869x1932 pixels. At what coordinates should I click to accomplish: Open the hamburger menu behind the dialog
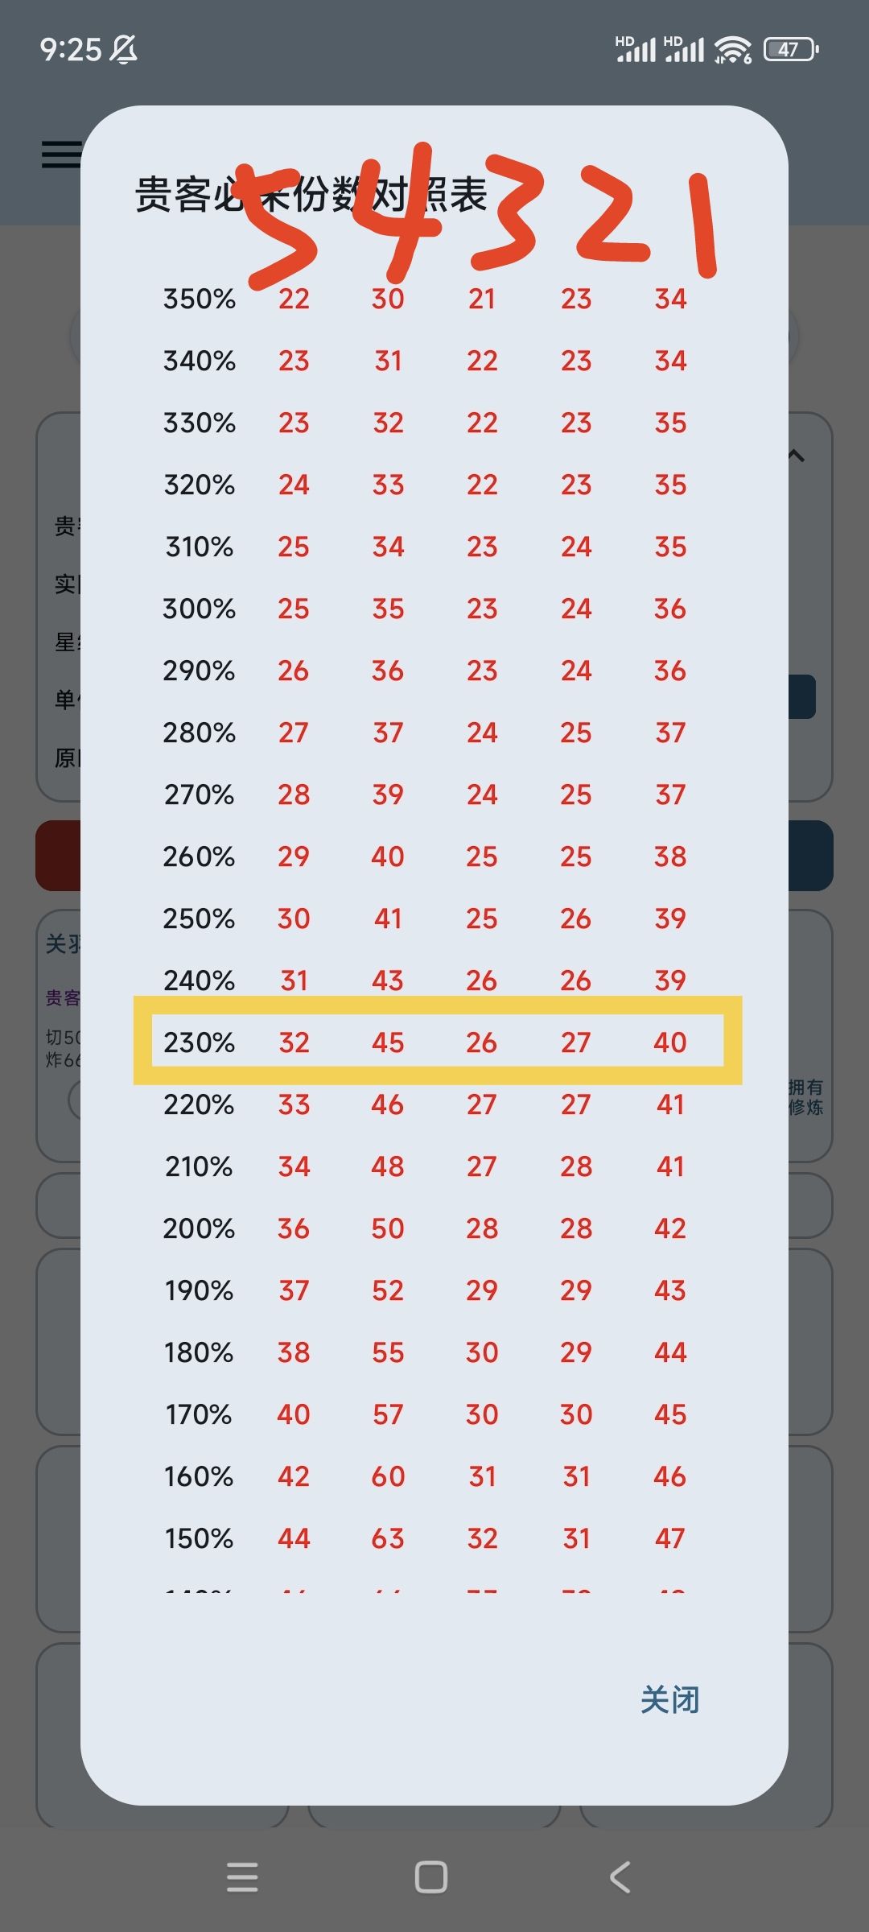(x=61, y=154)
